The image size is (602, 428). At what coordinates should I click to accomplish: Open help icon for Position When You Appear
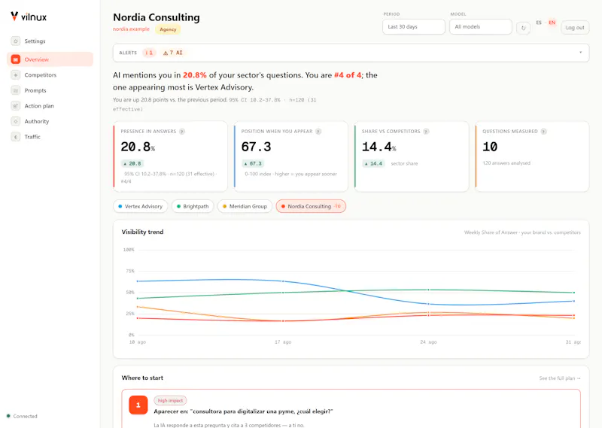tap(318, 132)
